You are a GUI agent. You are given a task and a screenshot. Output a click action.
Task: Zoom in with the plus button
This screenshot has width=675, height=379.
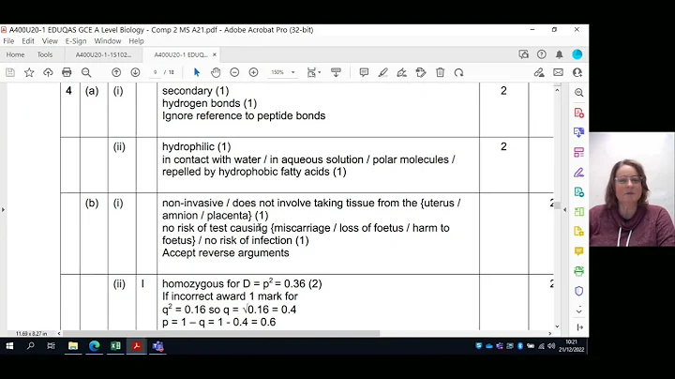(253, 72)
